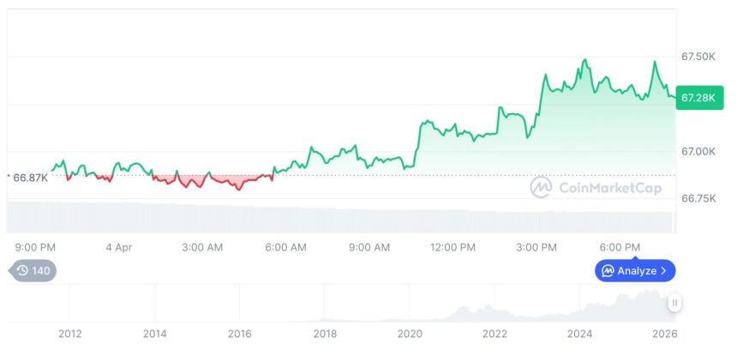This screenshot has width=737, height=344.
Task: Click the CoinMarketCap watermark logo icon
Action: coord(541,187)
